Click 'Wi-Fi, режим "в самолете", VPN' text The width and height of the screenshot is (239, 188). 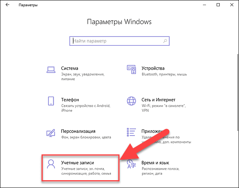(163, 108)
